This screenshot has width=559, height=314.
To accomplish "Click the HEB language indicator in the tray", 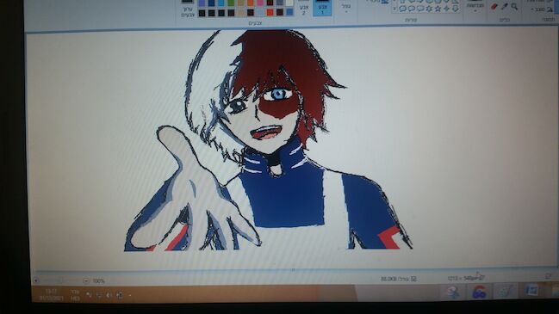I will pyautogui.click(x=75, y=299).
